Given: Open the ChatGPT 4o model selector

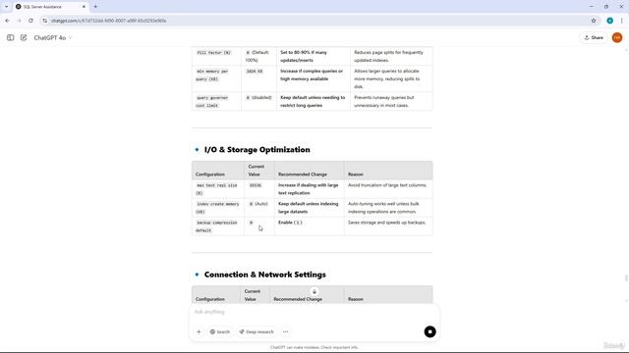Looking at the screenshot, I should click(53, 37).
